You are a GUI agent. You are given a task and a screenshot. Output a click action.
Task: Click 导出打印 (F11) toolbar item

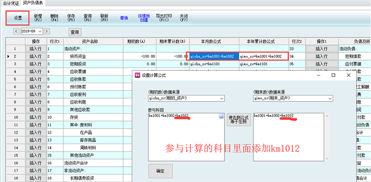pos(164,18)
